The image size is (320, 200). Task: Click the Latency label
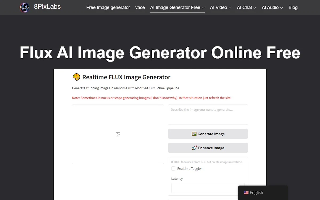(x=177, y=179)
